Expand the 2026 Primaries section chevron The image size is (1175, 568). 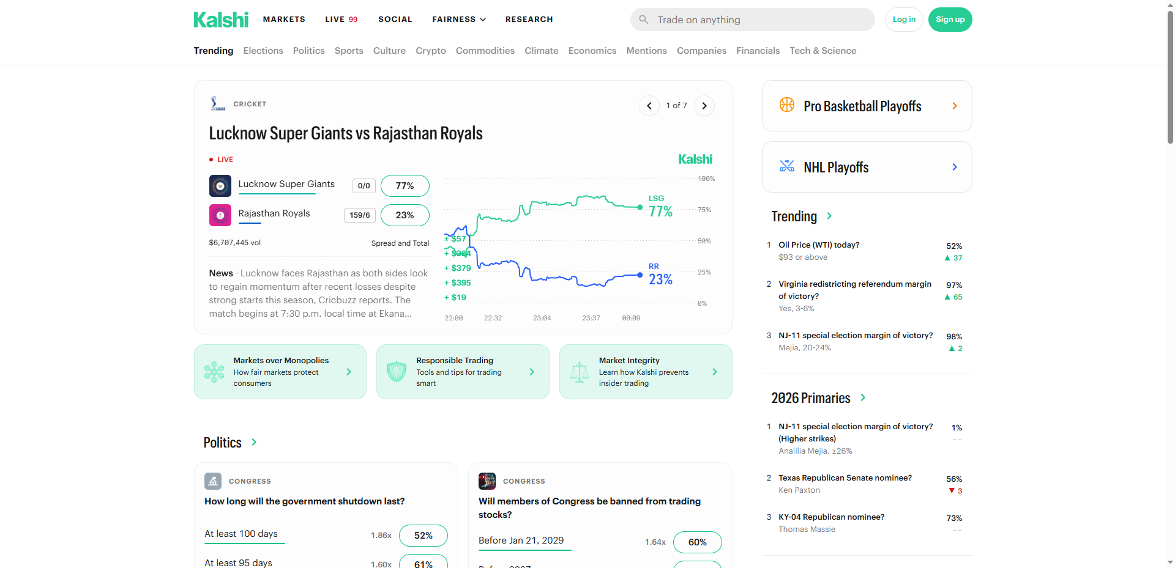coord(863,397)
